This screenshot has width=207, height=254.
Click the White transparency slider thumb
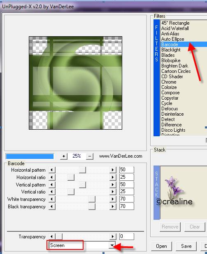click(92, 199)
